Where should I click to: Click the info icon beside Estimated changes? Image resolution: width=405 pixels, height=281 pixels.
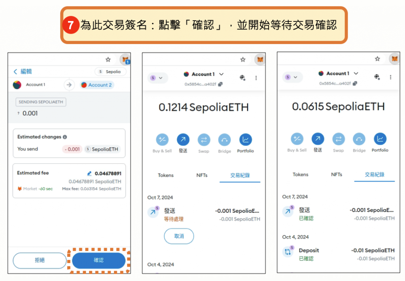65,137
